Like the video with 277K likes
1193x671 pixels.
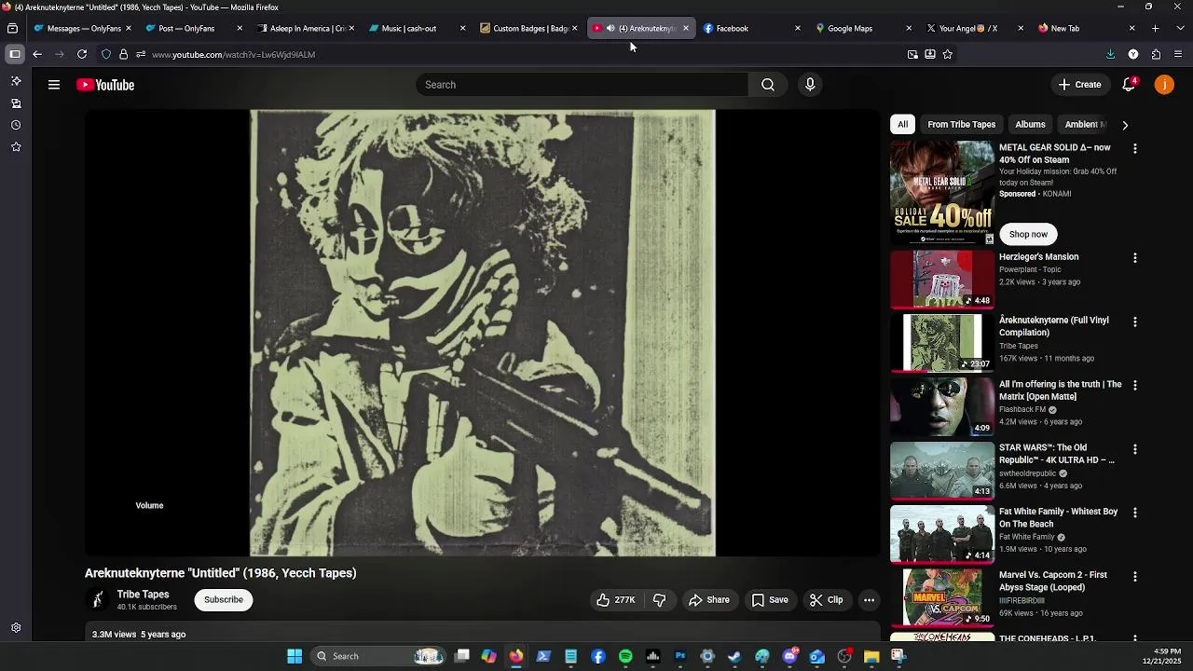[x=616, y=600]
